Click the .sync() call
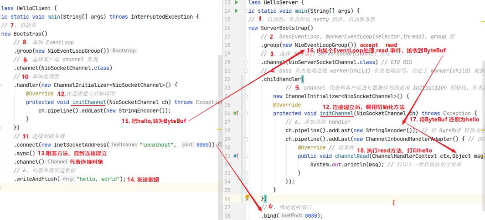The width and height of the screenshot is (485, 220). tap(25, 153)
